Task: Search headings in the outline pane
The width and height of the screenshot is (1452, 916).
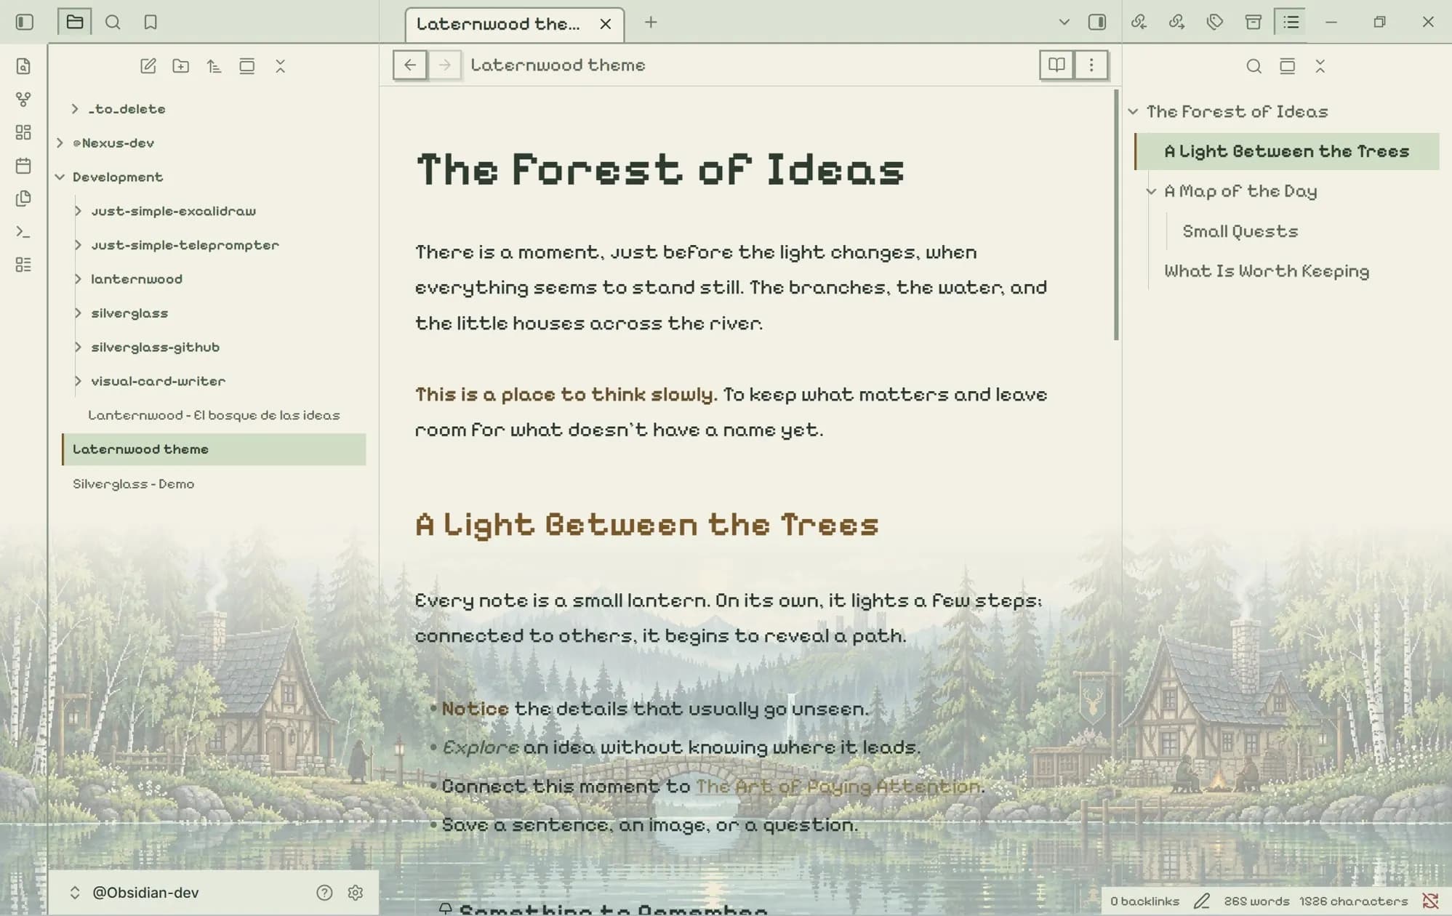Action: [1254, 66]
